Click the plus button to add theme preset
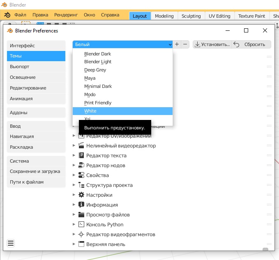 pyautogui.click(x=177, y=44)
